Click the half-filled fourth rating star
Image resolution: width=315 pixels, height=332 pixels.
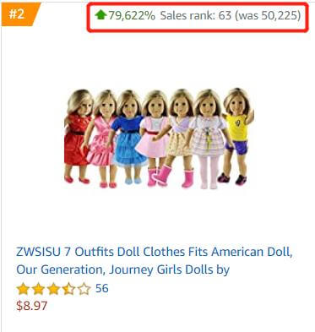click(68, 289)
